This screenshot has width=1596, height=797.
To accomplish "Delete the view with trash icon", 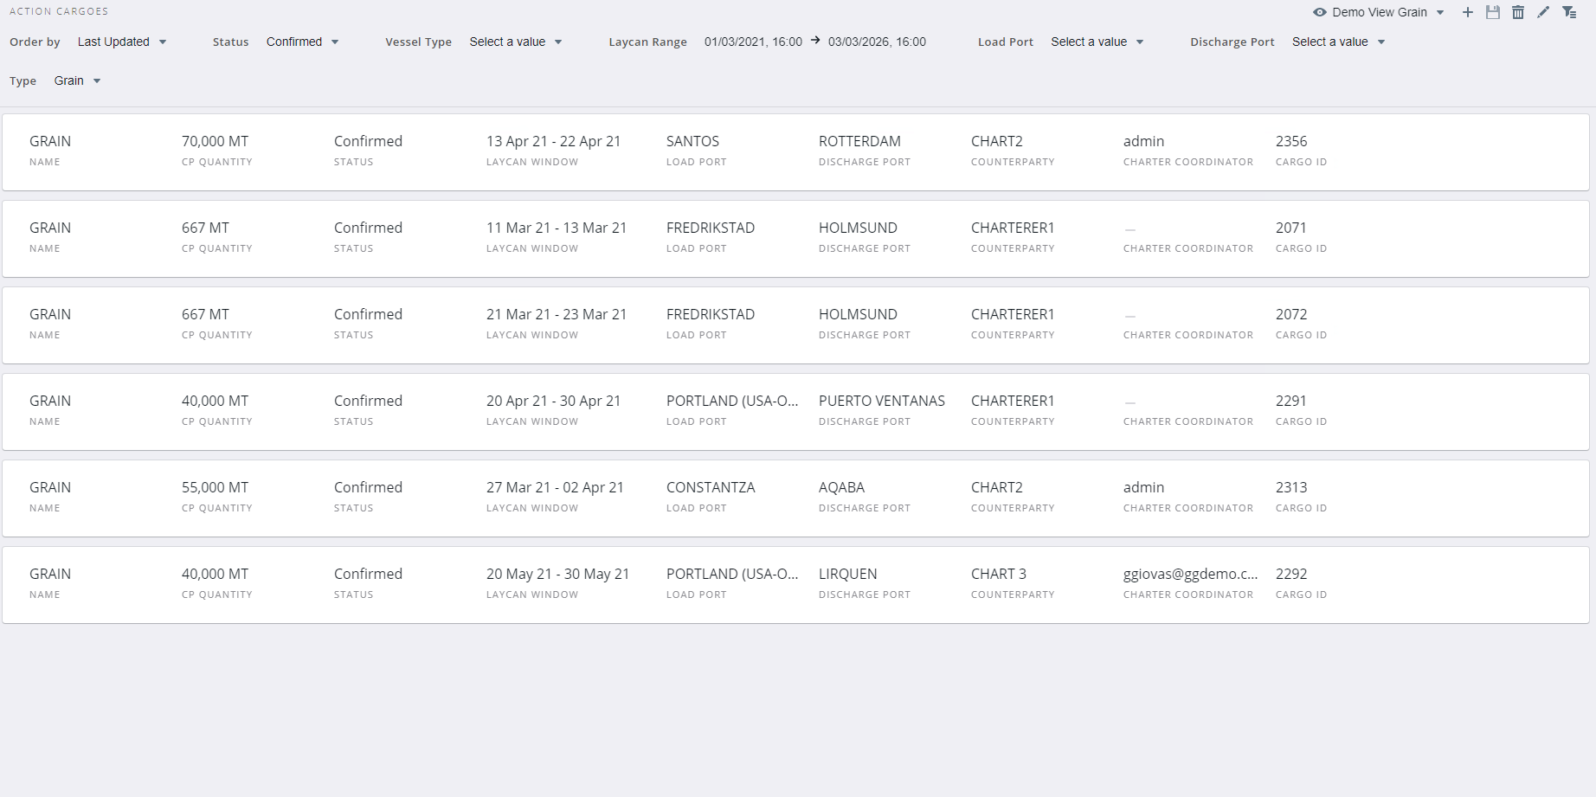I will [x=1517, y=12].
